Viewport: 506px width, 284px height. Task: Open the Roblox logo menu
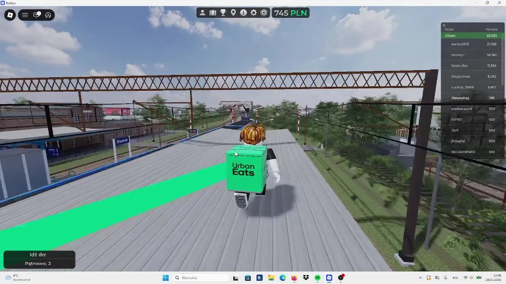(x=10, y=15)
